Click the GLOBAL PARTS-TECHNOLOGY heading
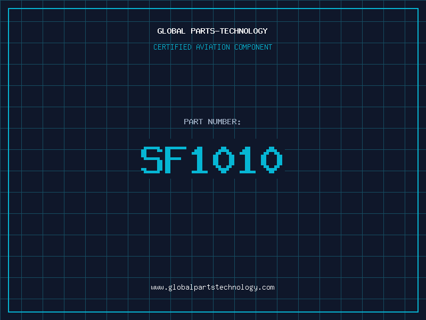Screen dimensions: 426x320 (x=212, y=31)
